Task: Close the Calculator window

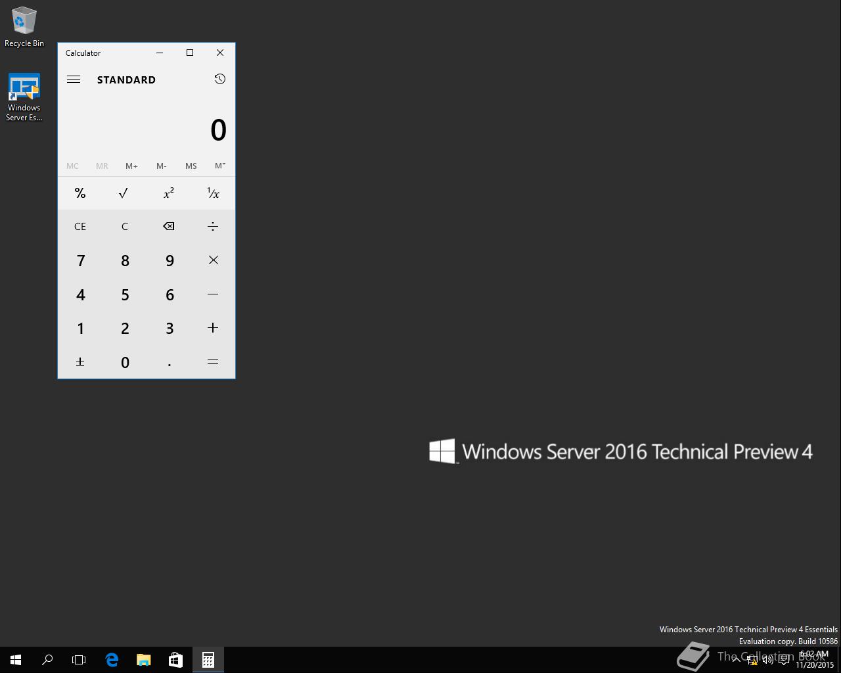Action: 220,53
